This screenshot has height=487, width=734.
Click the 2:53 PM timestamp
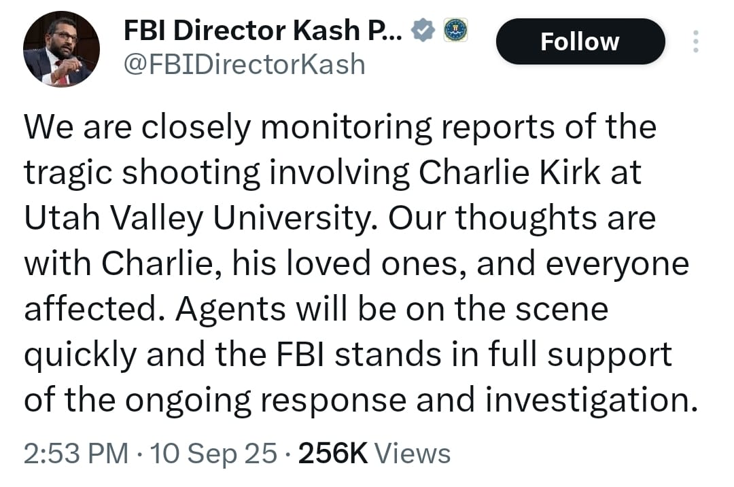click(x=75, y=453)
